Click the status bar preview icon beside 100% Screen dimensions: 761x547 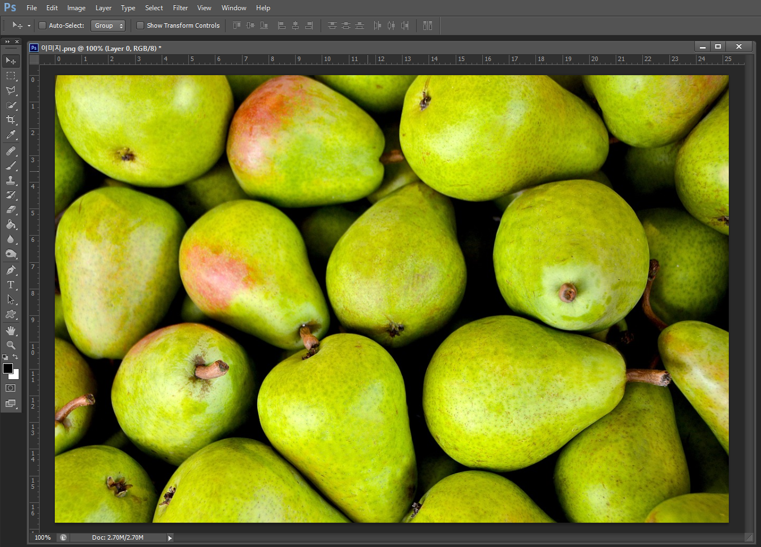coord(63,537)
